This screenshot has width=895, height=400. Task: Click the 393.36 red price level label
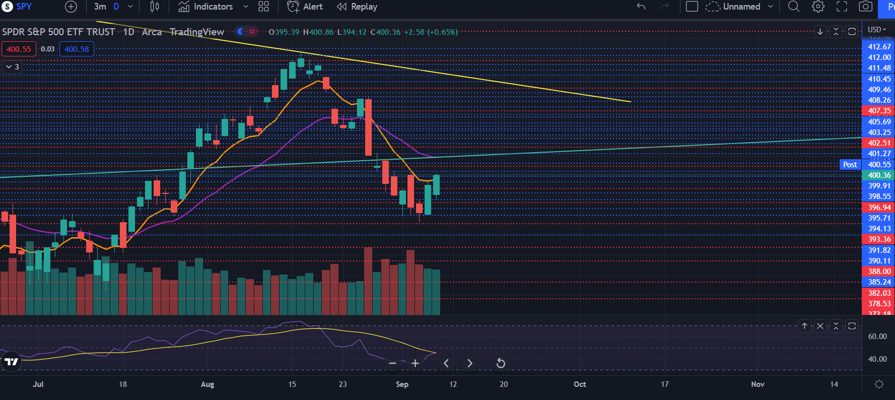[x=879, y=239]
